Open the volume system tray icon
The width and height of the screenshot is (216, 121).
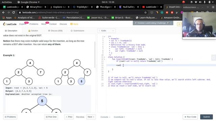pos(200,2)
